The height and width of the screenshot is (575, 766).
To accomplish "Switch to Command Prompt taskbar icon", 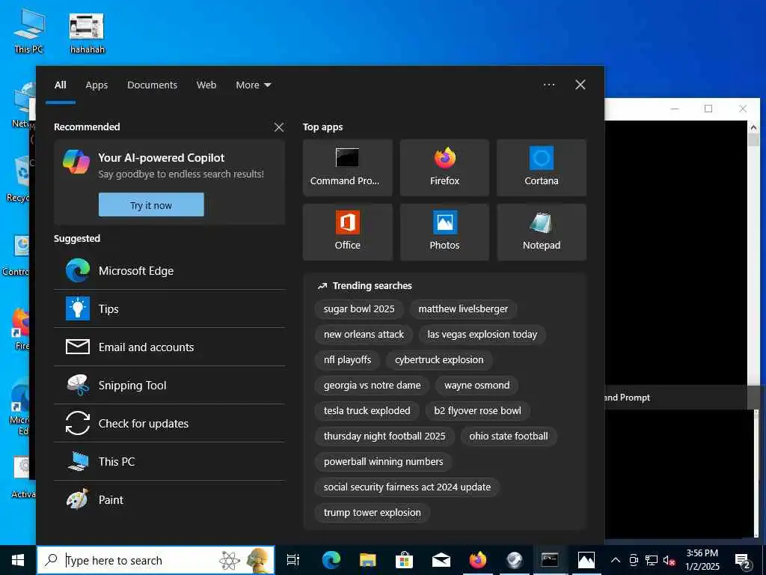I will click(550, 560).
